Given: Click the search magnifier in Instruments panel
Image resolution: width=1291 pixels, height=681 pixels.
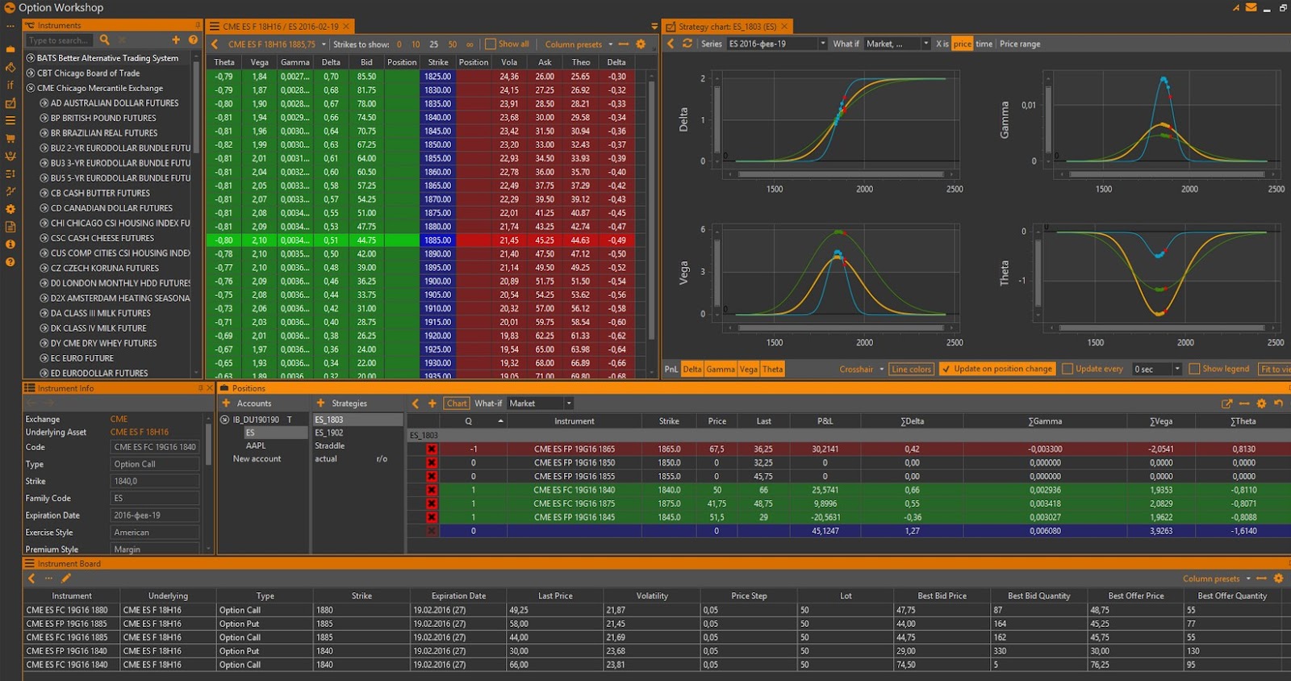Looking at the screenshot, I should tap(104, 40).
